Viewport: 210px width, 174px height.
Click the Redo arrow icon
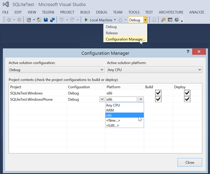(72, 20)
